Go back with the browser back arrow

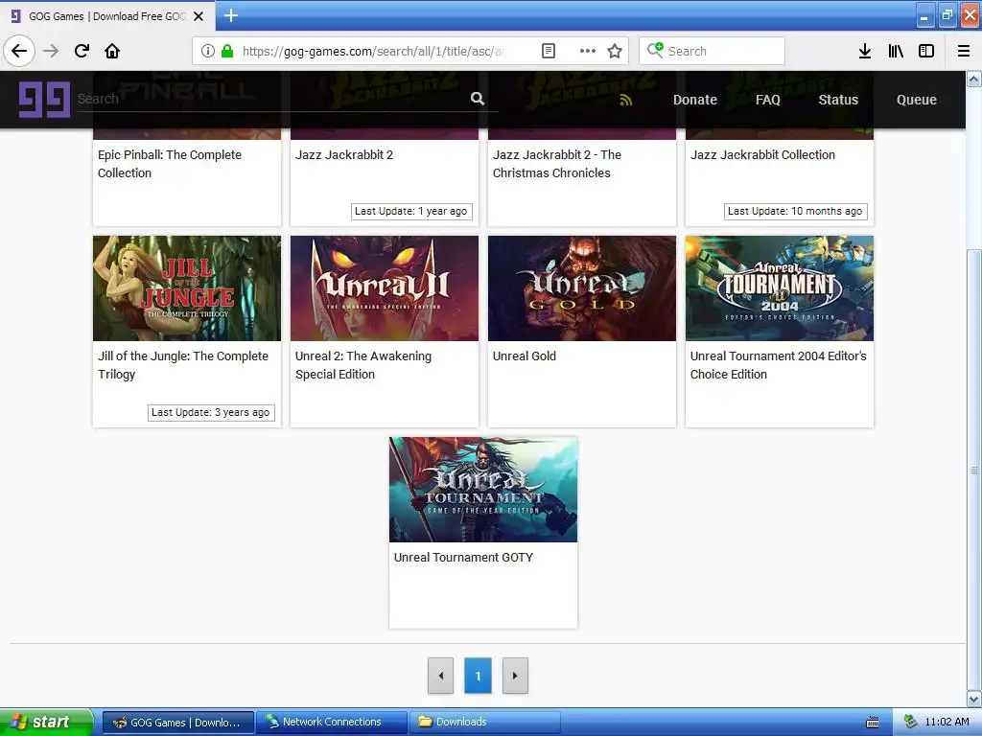click(x=19, y=51)
